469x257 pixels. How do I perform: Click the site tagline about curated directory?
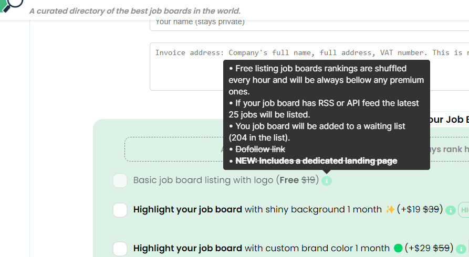(x=135, y=11)
